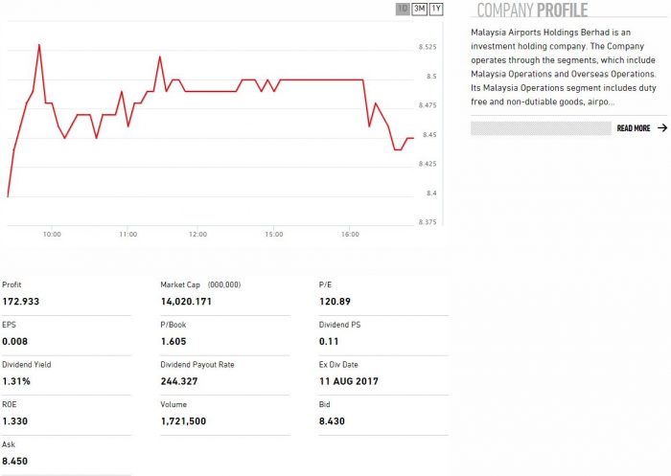Select the Bid price 8.430
The image size is (671, 476).
click(x=332, y=421)
